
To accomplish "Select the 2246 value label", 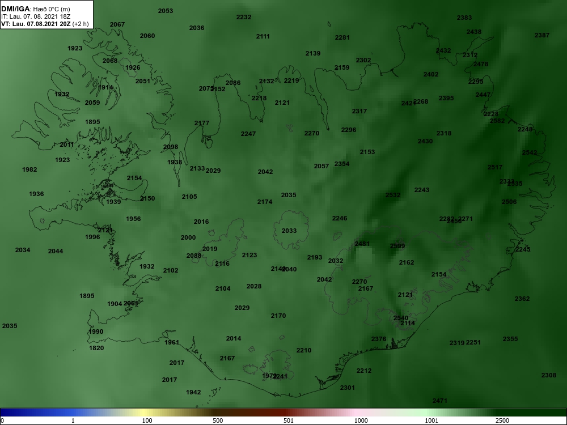I will [x=340, y=218].
